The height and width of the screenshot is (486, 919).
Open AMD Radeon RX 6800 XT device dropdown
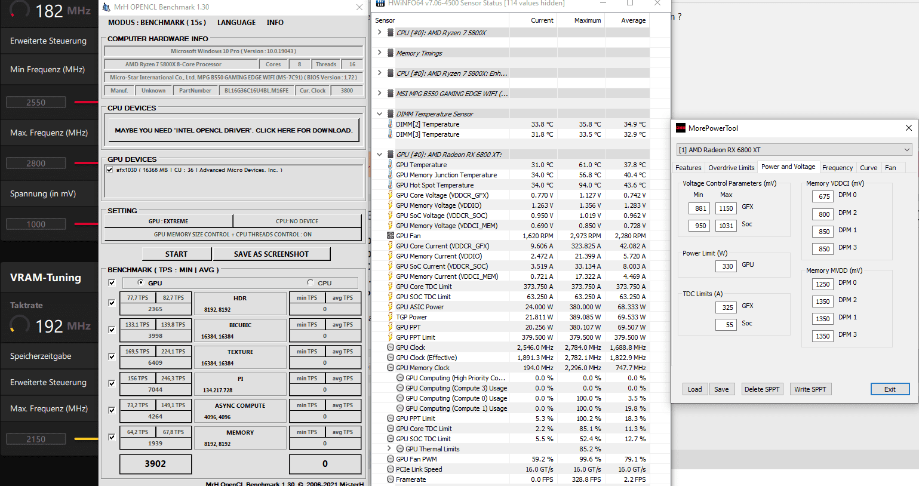click(x=794, y=149)
